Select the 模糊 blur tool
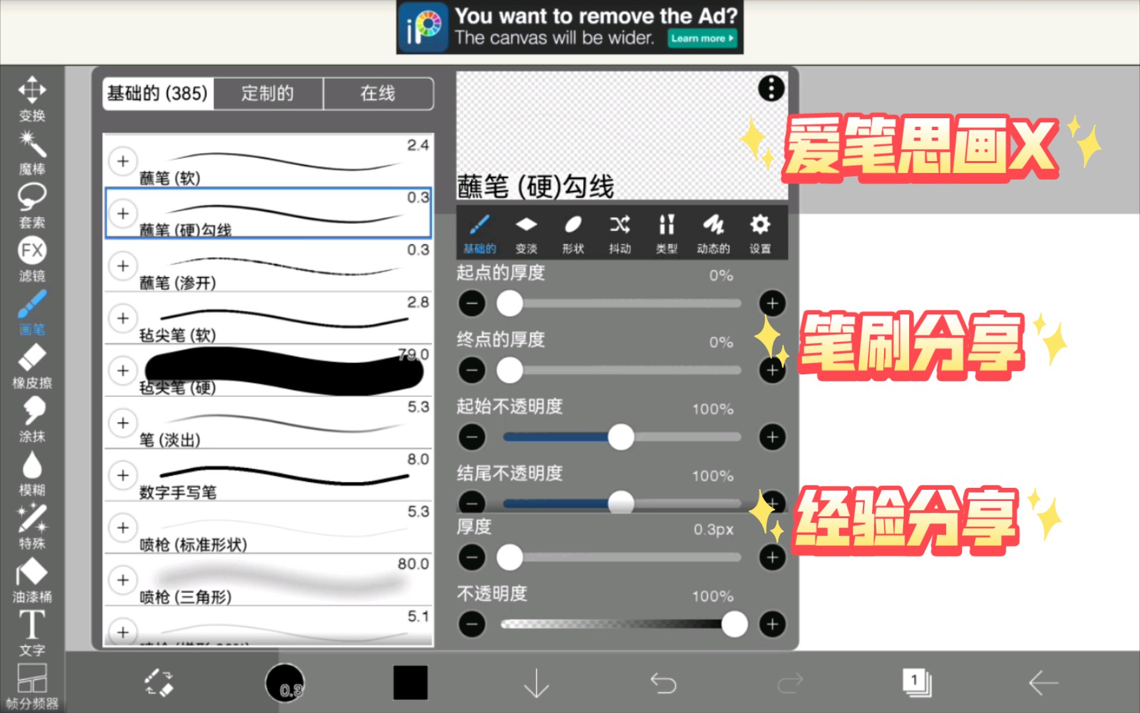This screenshot has height=713, width=1140. click(x=32, y=473)
